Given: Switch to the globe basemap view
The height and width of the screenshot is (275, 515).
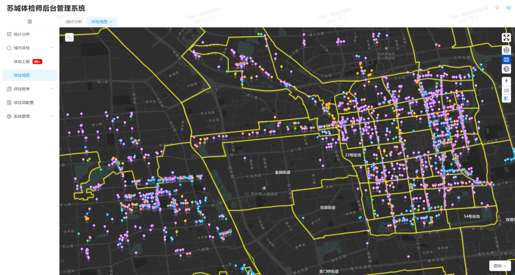Looking at the screenshot, I should point(506,50).
